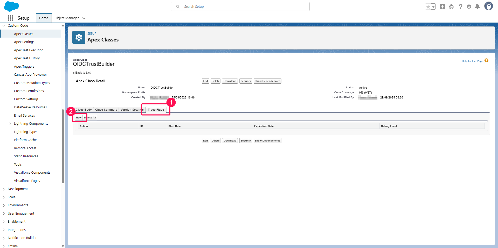498x248 pixels.
Task: Open the Setup gear menu
Action: pos(469,7)
